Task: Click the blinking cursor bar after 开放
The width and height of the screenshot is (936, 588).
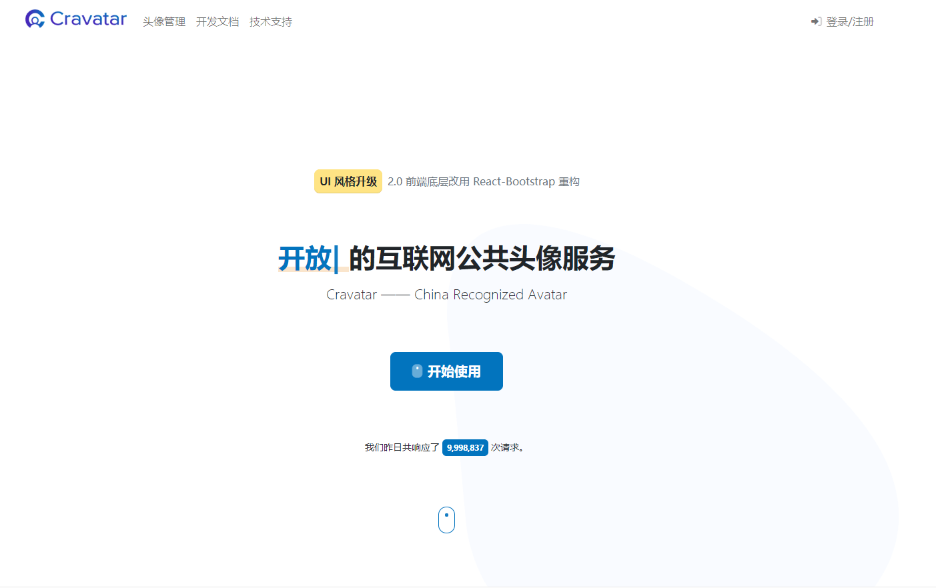Action: pyautogui.click(x=336, y=259)
